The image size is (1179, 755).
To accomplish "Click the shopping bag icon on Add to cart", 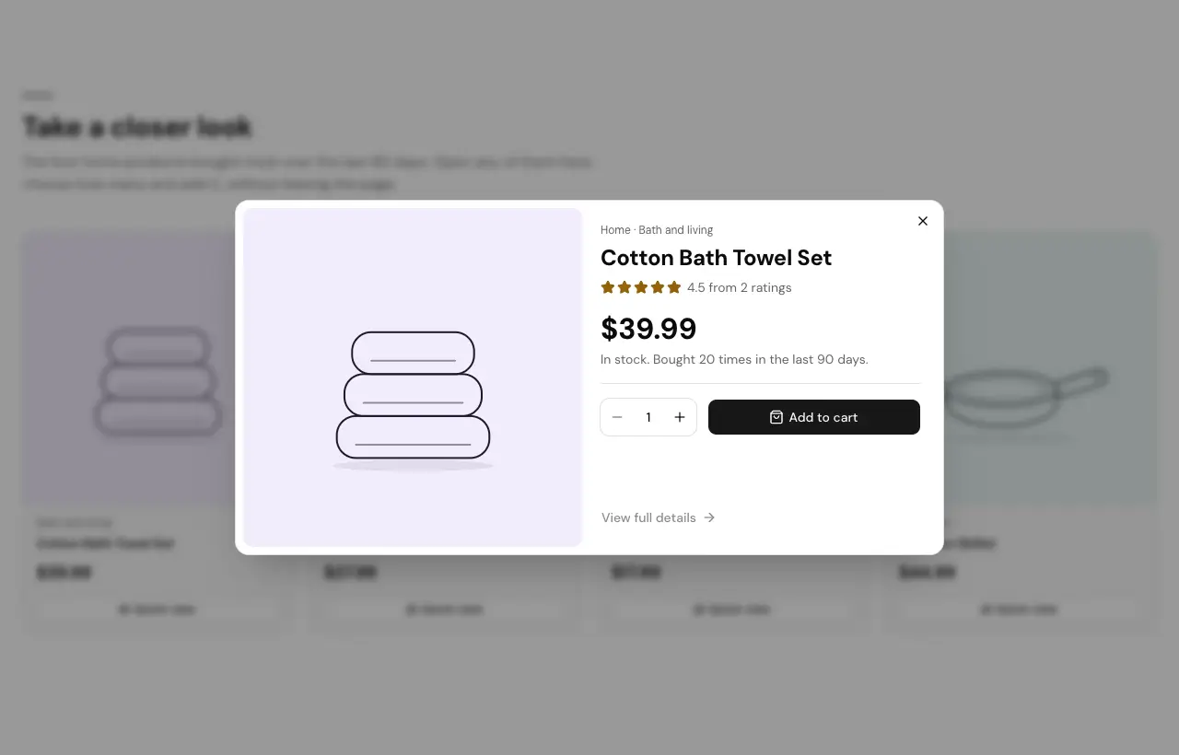I will tap(776, 417).
